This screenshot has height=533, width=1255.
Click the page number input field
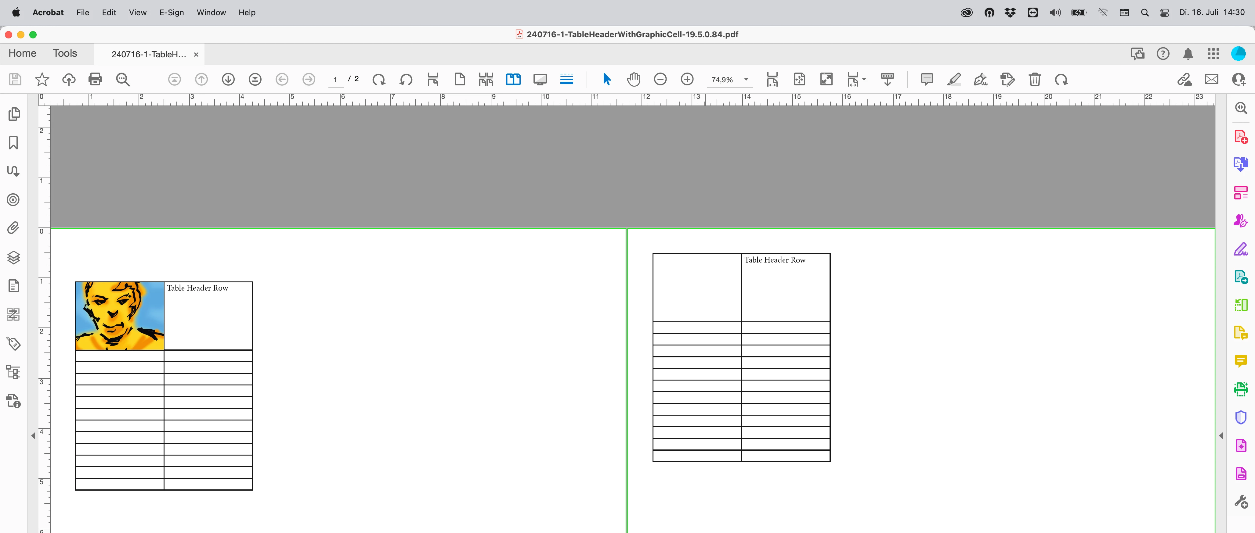[335, 79]
